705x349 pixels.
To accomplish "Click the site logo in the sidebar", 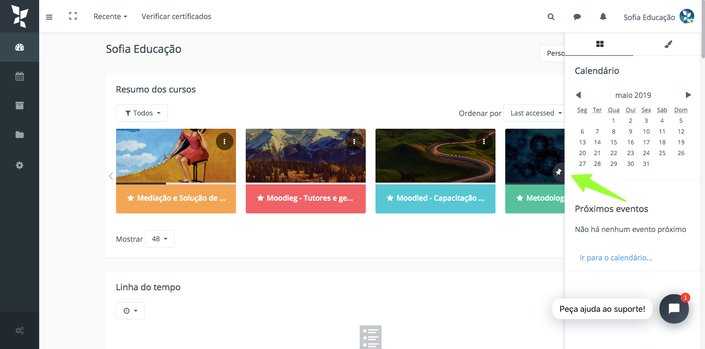I will click(x=20, y=16).
